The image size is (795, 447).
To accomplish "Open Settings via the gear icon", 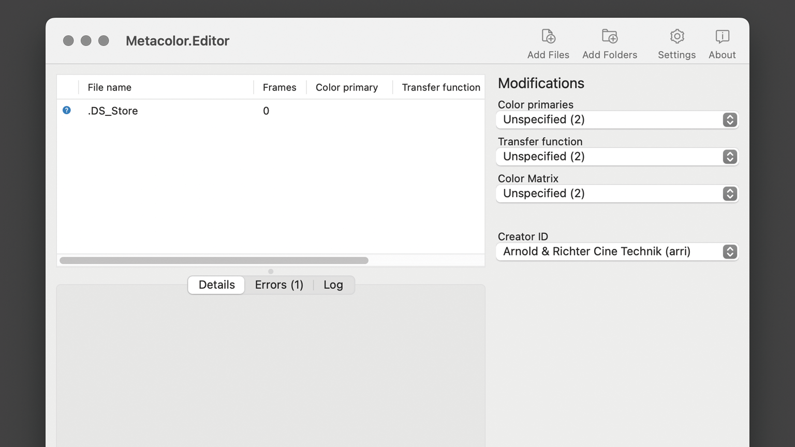I will coord(676,37).
